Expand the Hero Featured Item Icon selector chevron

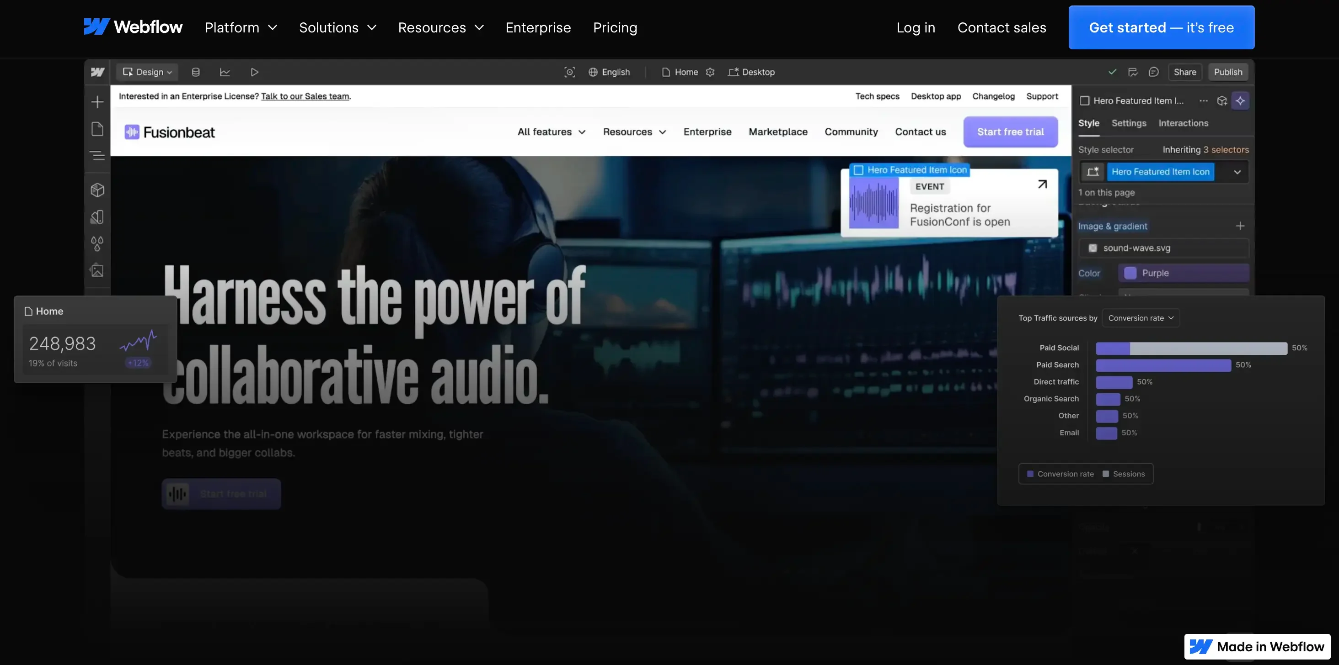pyautogui.click(x=1237, y=172)
